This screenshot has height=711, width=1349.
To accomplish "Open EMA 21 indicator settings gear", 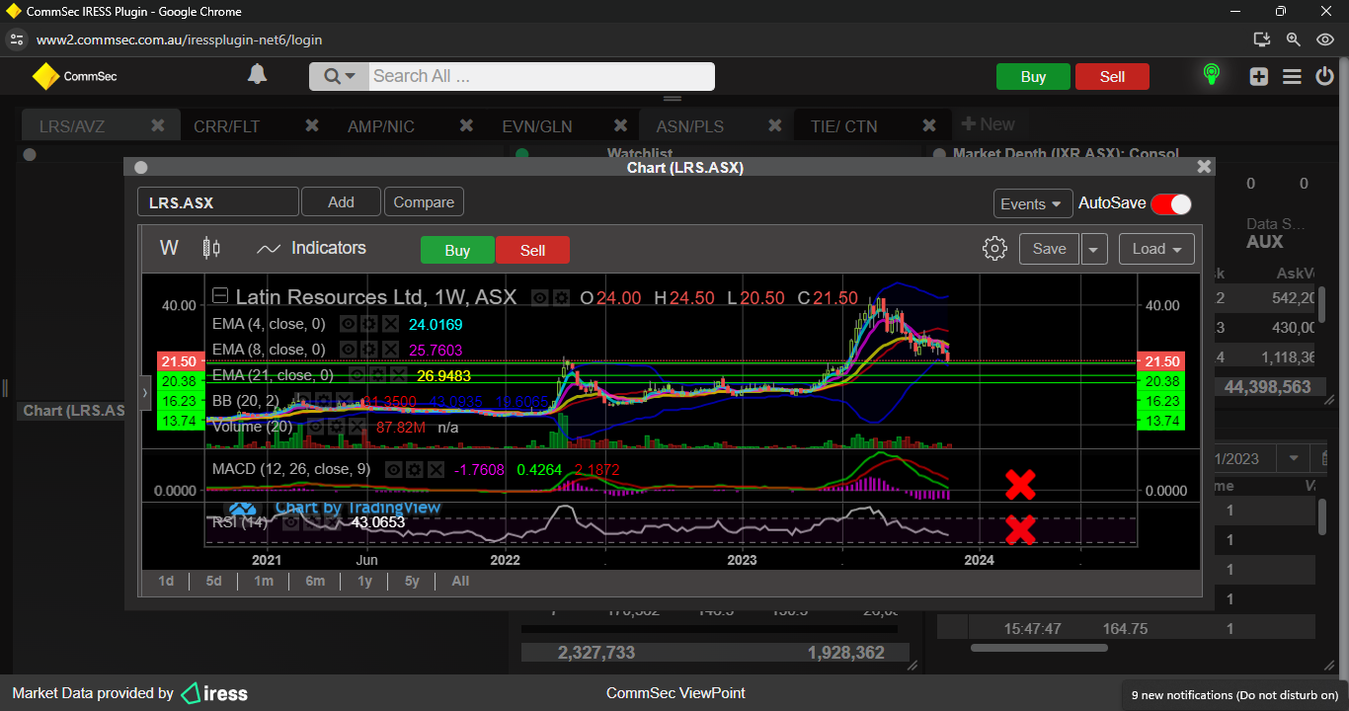I will 377,375.
